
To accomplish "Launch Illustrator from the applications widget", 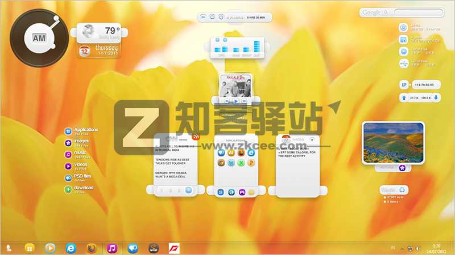I will click(231, 152).
